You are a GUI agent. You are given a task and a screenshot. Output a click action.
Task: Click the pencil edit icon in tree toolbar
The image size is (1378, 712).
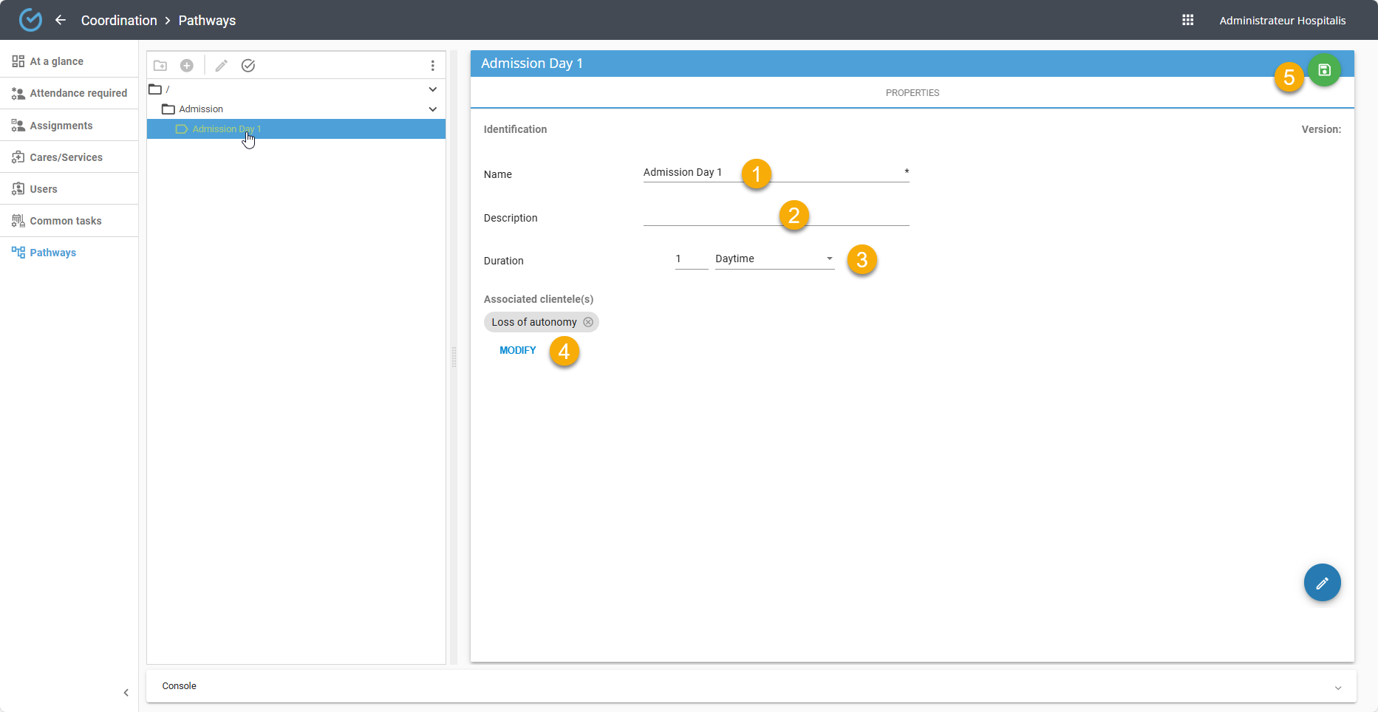point(221,66)
